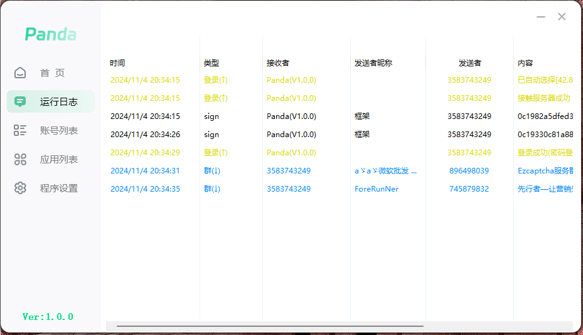
Task: Open the 应用列表 page
Action: click(58, 159)
